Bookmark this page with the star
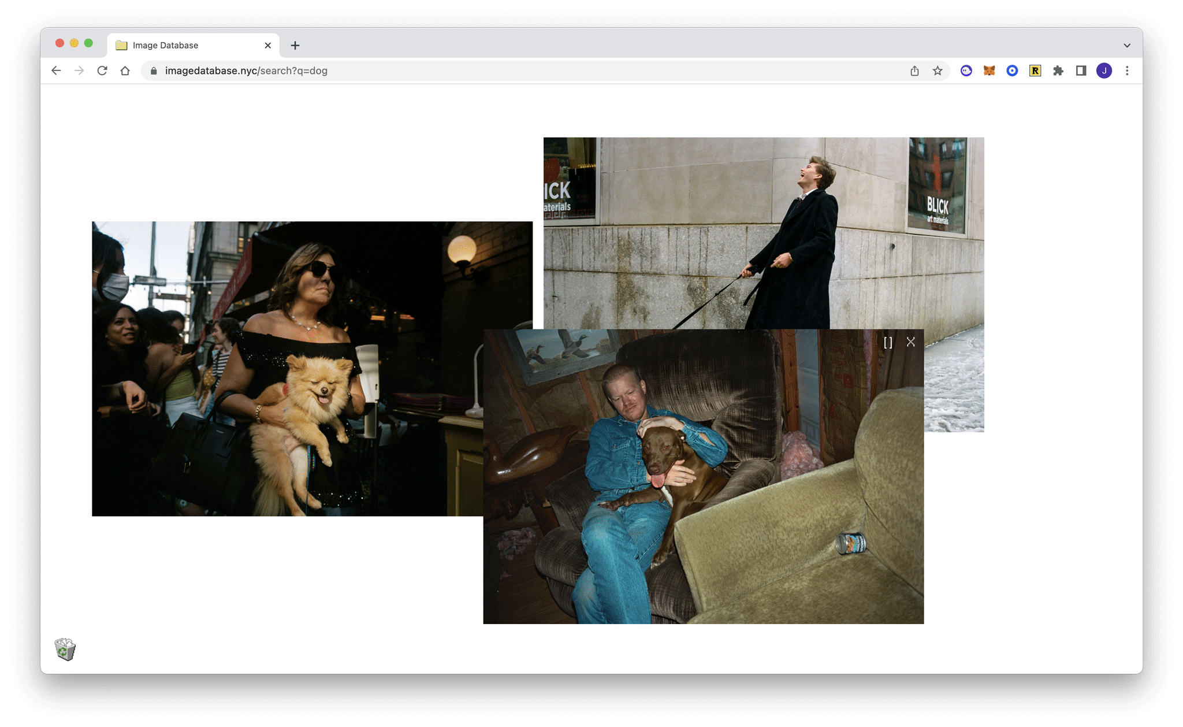1183x727 pixels. [x=938, y=71]
